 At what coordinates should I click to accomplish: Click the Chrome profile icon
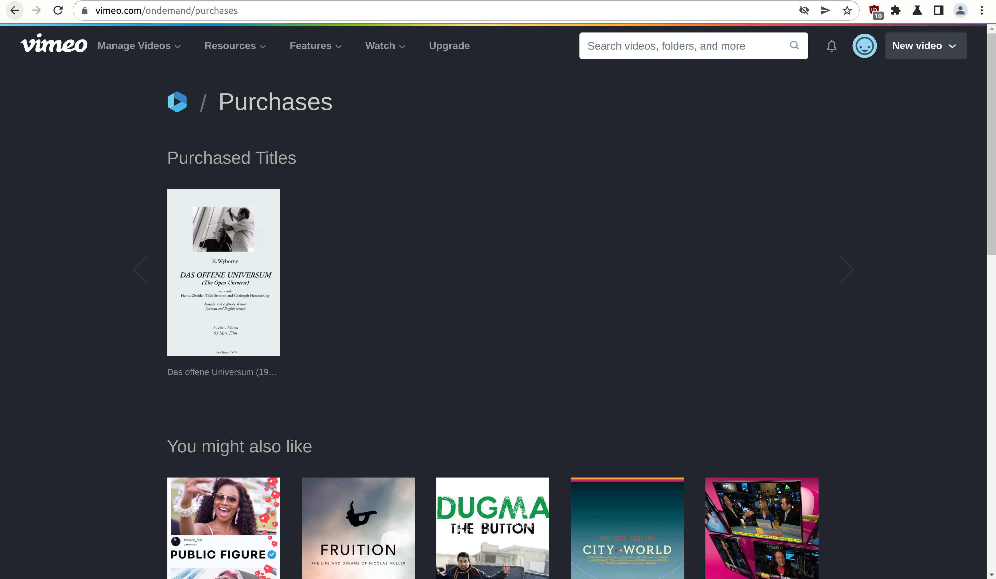pos(960,10)
